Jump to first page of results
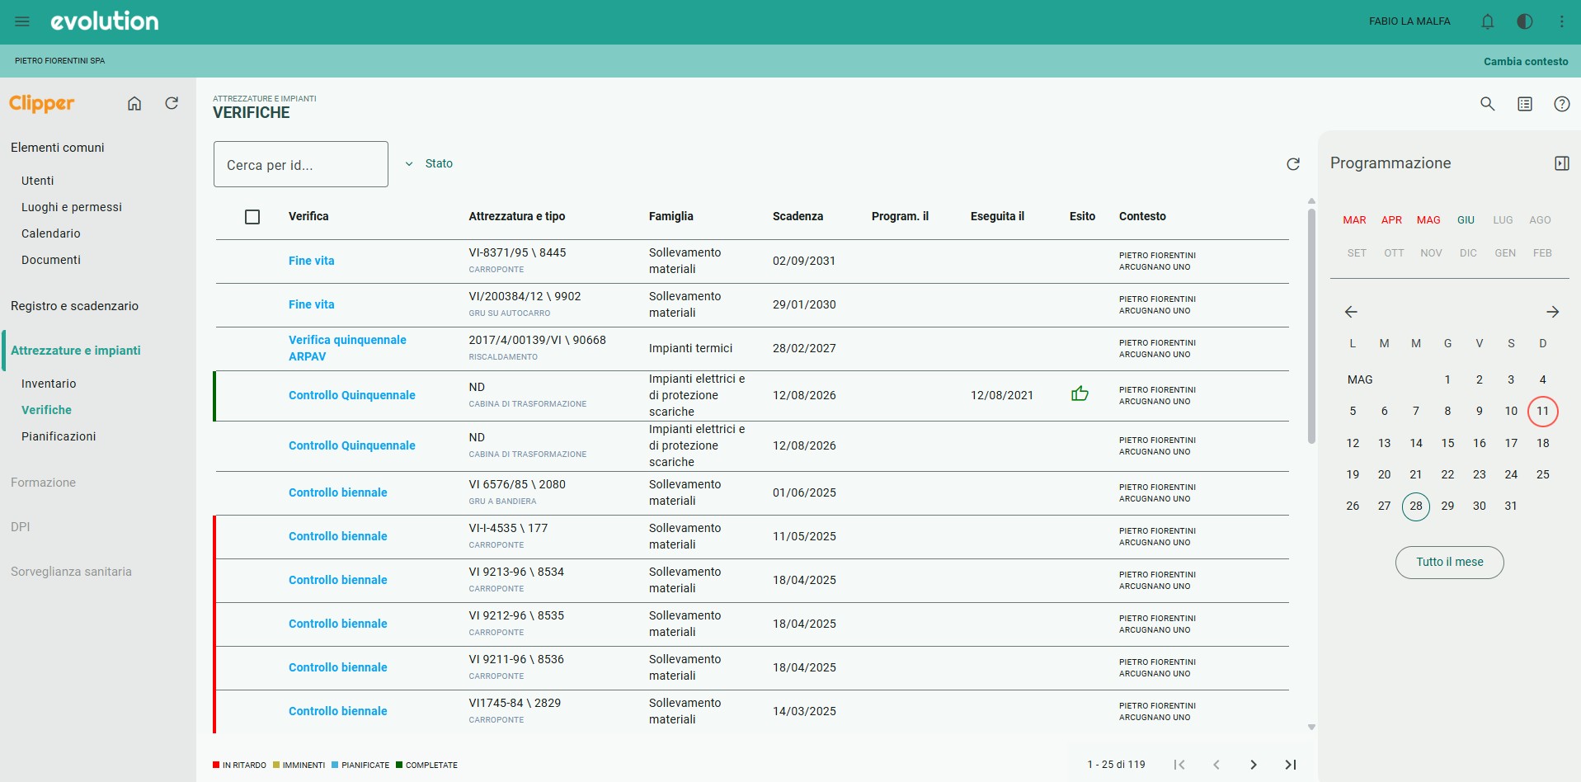This screenshot has width=1581, height=782. coord(1179,765)
